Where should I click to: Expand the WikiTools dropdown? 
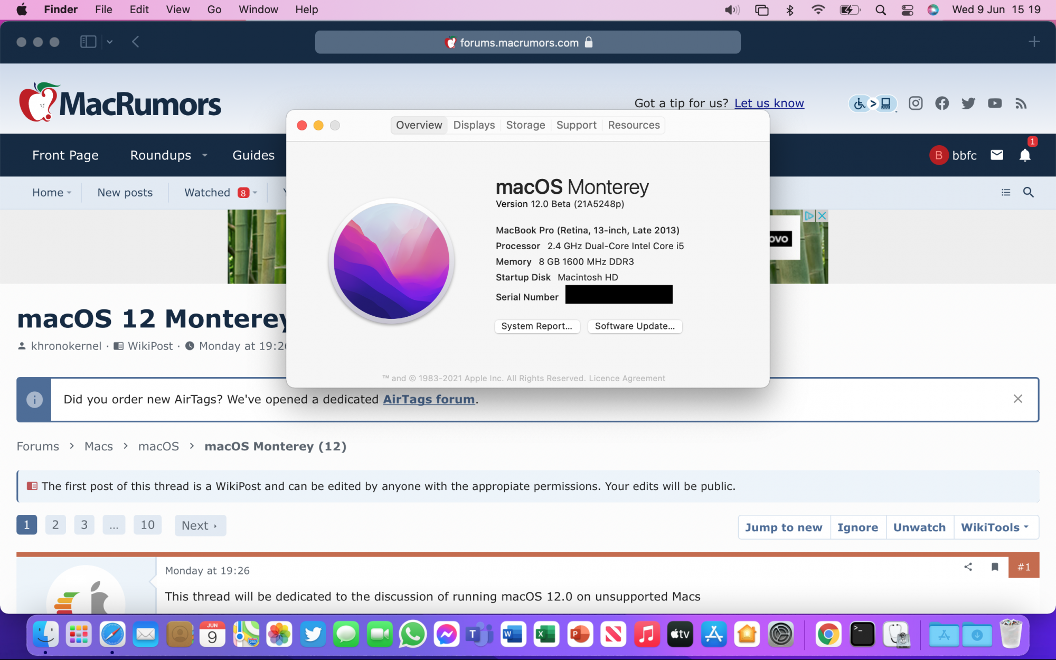[x=995, y=527]
